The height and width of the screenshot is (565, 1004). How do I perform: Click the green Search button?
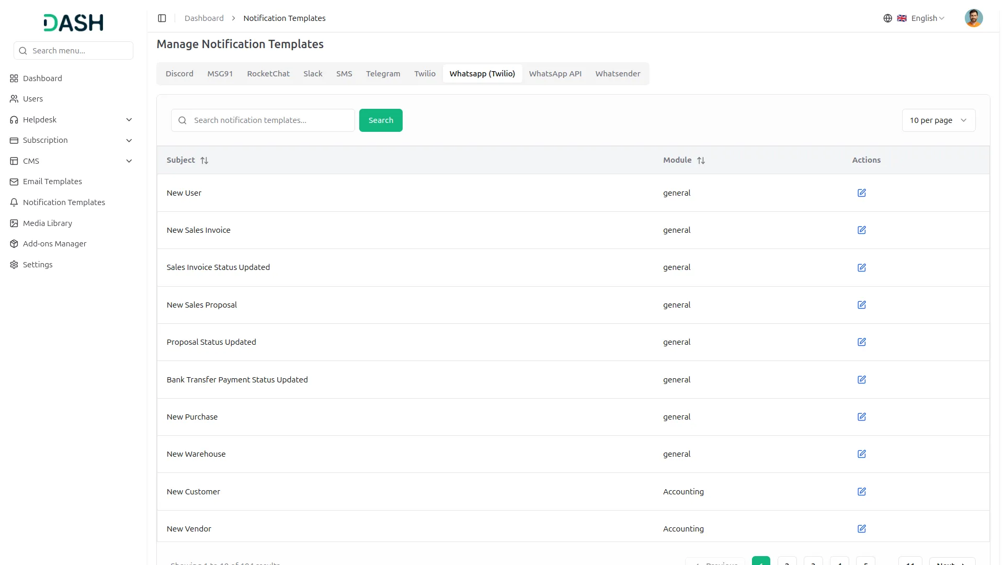pyautogui.click(x=381, y=120)
